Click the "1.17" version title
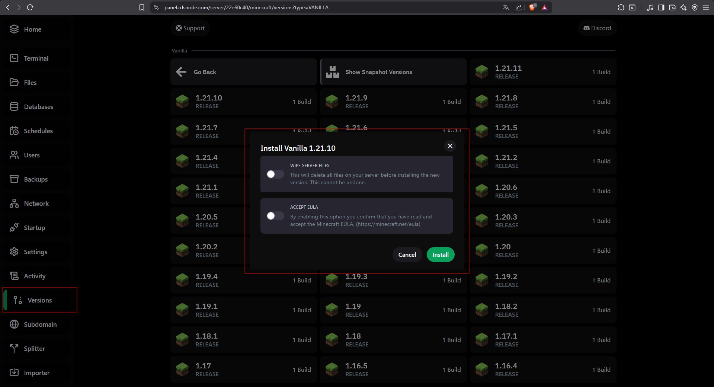The image size is (714, 387). coord(203,366)
